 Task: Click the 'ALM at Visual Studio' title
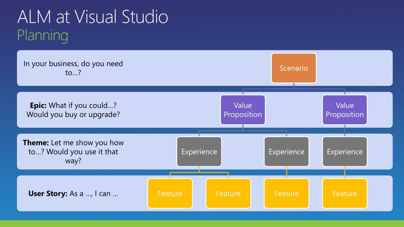93,17
